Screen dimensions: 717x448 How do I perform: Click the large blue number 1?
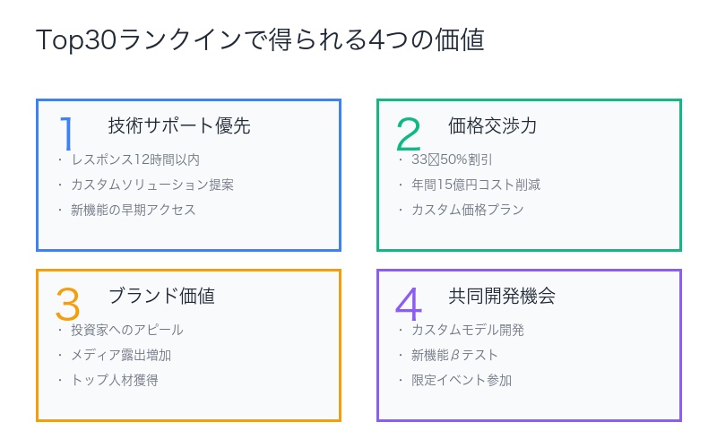(x=66, y=134)
